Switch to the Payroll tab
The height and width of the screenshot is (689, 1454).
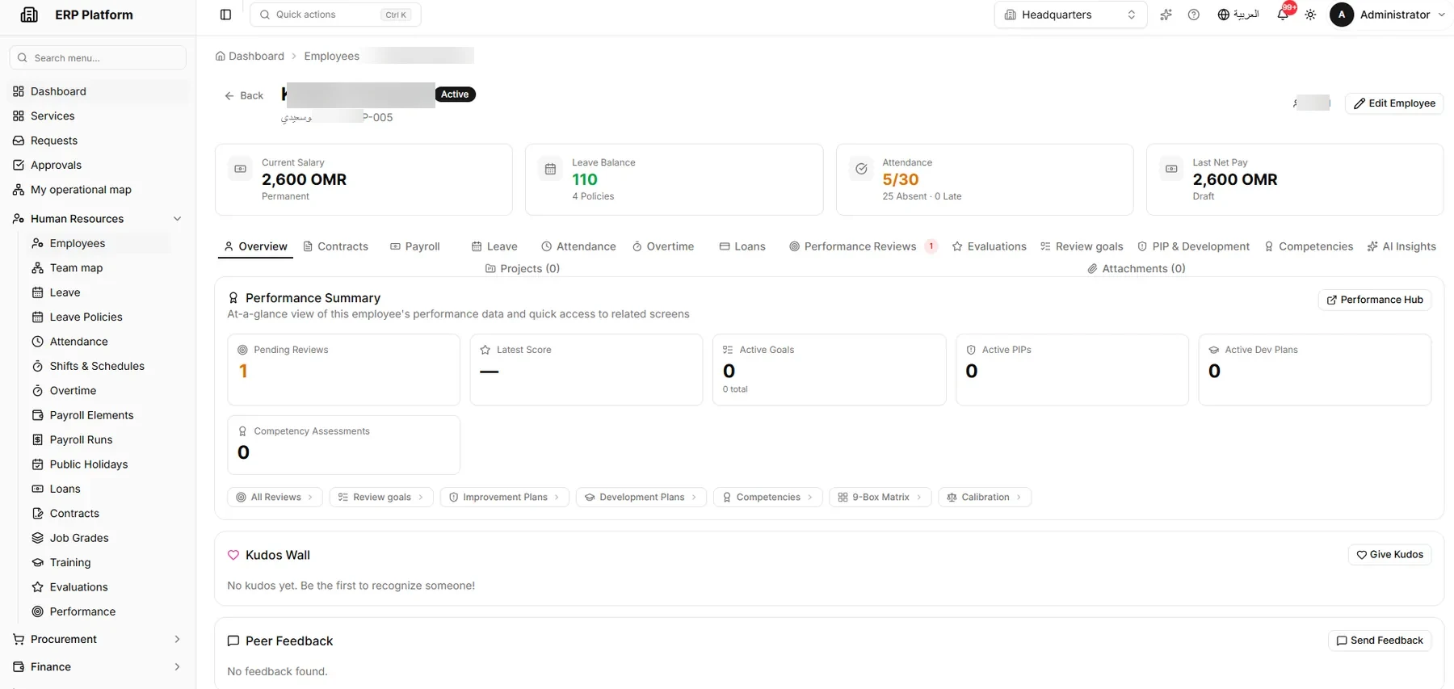(415, 246)
